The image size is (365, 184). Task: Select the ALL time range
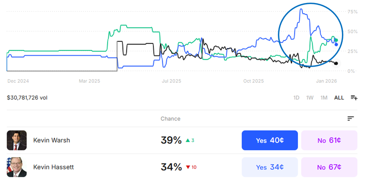point(339,98)
